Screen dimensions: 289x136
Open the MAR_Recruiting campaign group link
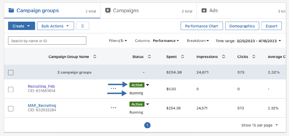[42, 105]
